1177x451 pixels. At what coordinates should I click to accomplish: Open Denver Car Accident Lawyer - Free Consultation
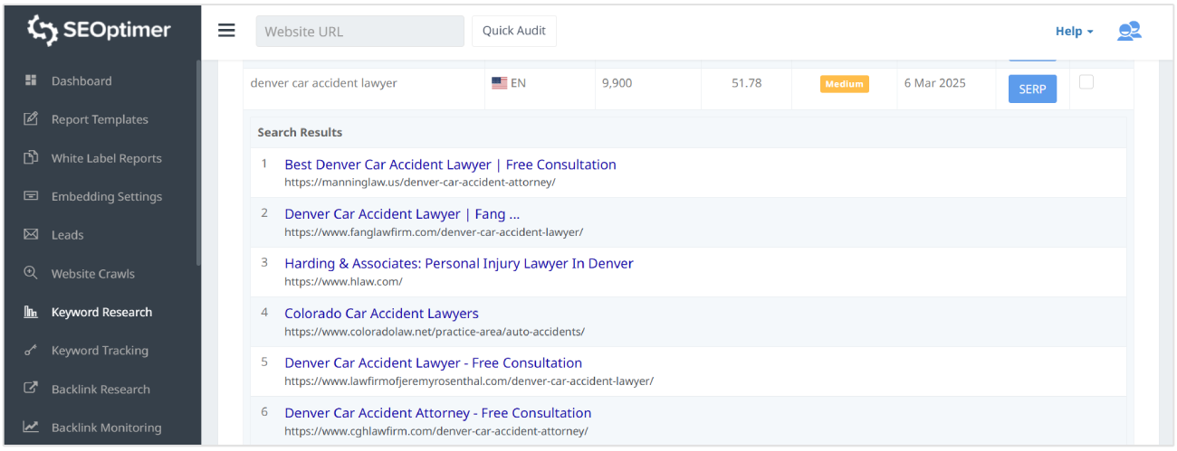(x=433, y=363)
